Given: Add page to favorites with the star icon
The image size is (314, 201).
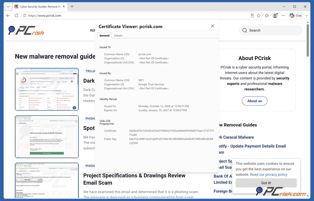Looking at the screenshot, I should [x=258, y=15].
